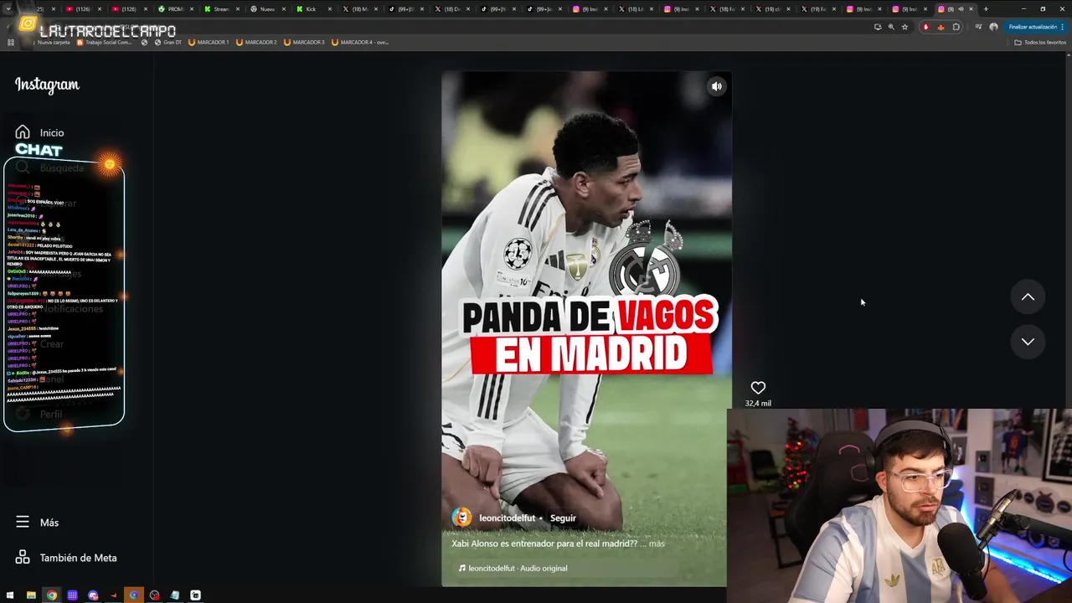Click the Inicio sidebar label
The image size is (1072, 603).
52,132
